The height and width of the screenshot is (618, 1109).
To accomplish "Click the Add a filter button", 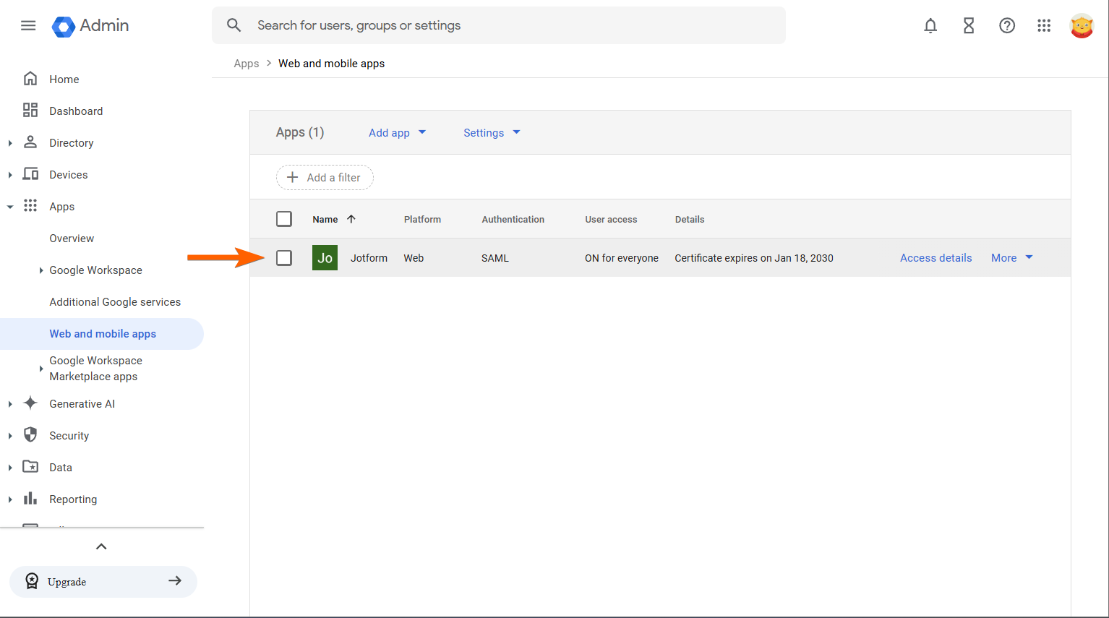I will coord(325,178).
